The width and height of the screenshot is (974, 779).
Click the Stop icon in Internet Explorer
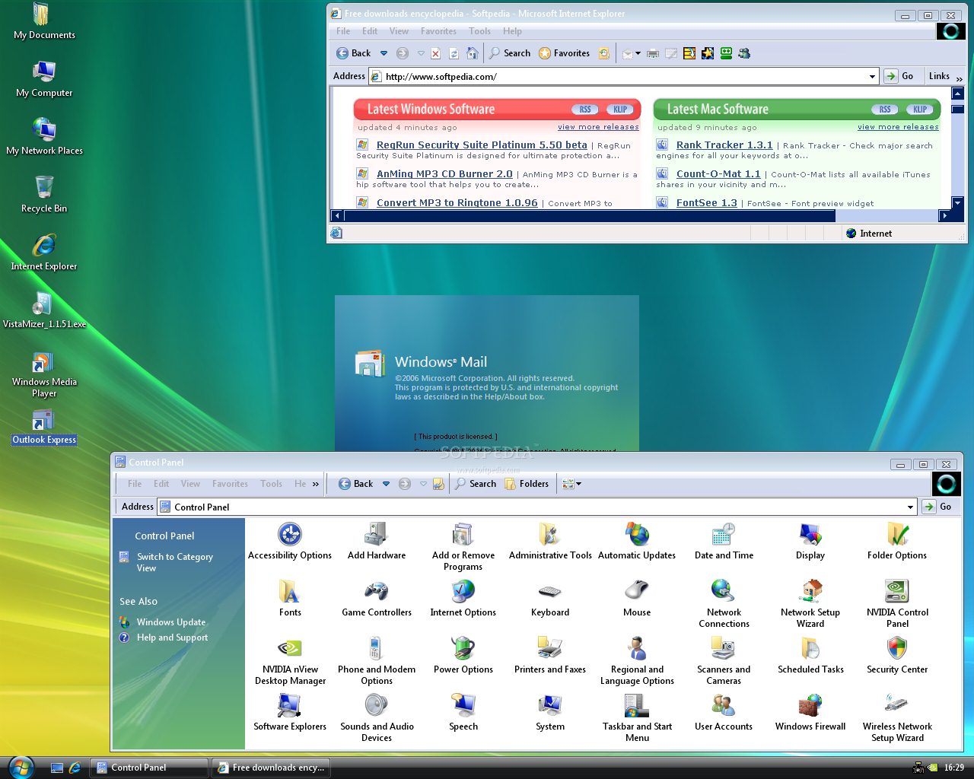(435, 53)
